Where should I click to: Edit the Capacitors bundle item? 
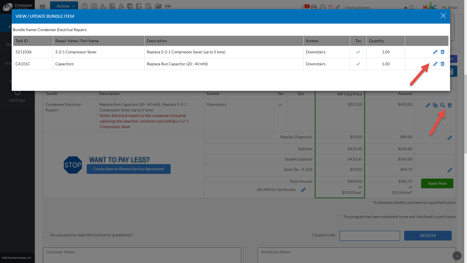pos(435,64)
